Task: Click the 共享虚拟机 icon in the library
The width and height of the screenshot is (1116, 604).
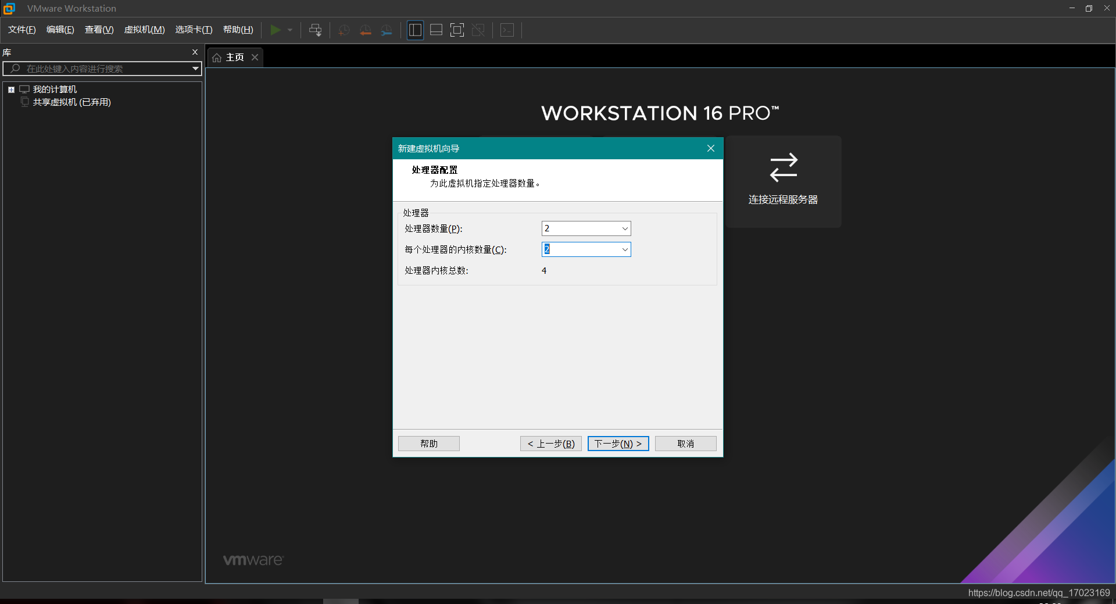Action: pos(24,102)
